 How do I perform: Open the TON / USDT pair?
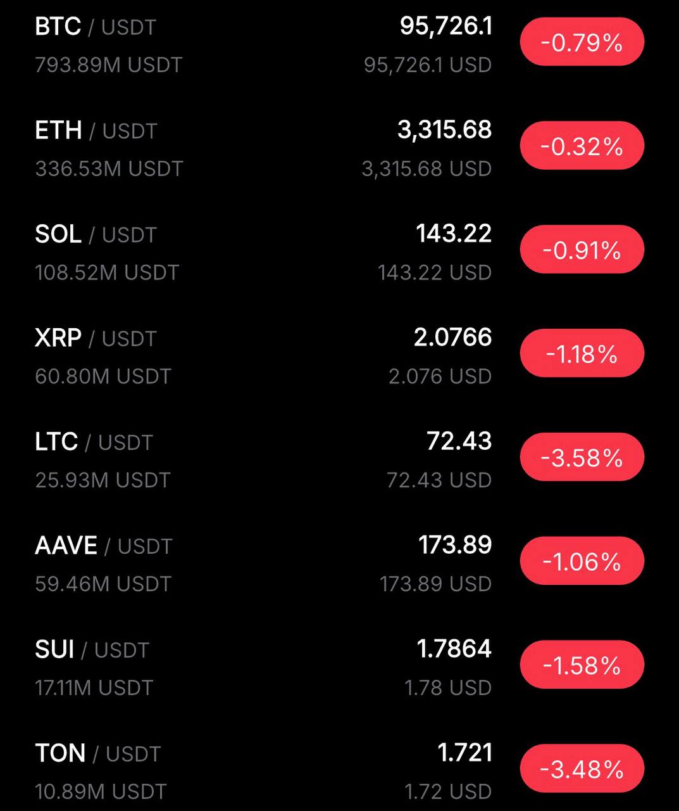coord(97,754)
